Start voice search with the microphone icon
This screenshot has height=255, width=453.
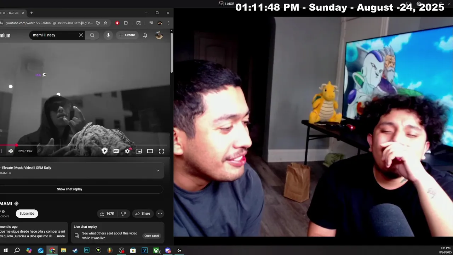point(108,35)
